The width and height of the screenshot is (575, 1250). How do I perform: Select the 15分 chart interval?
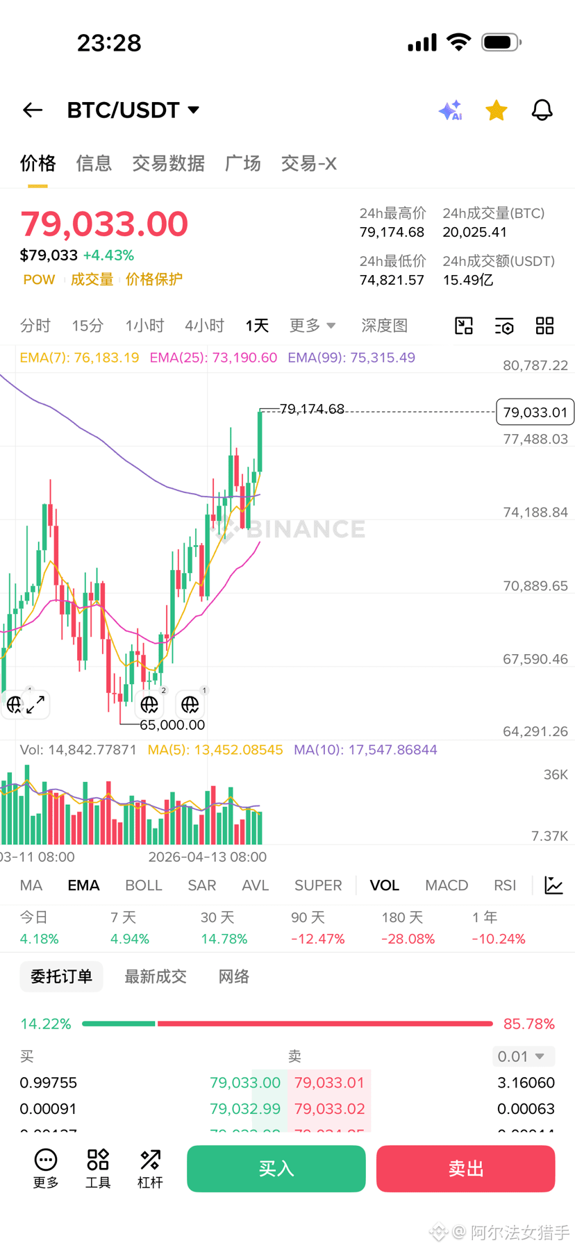pos(87,325)
